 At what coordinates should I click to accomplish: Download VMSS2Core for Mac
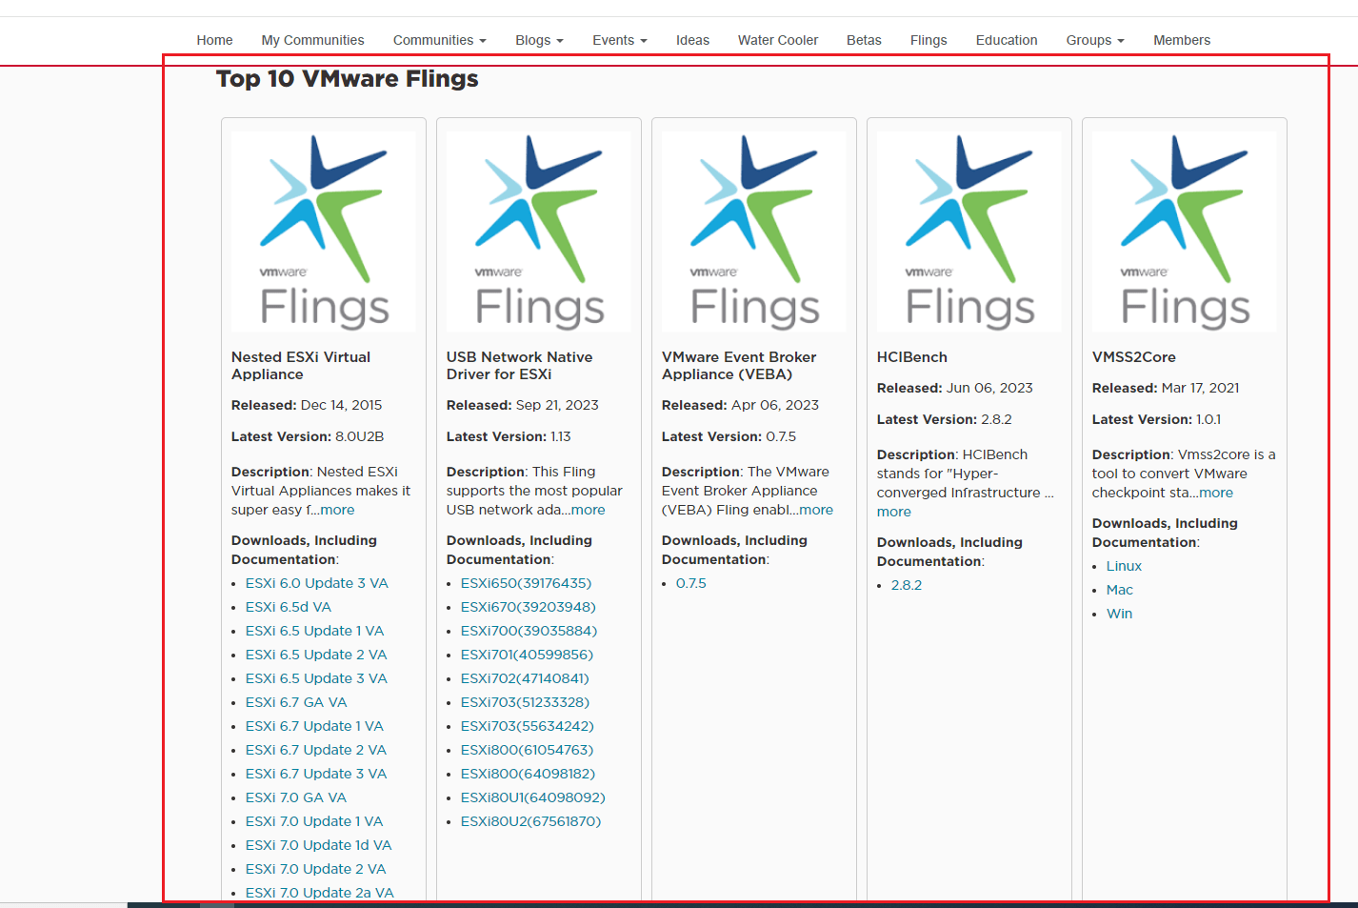1120,590
